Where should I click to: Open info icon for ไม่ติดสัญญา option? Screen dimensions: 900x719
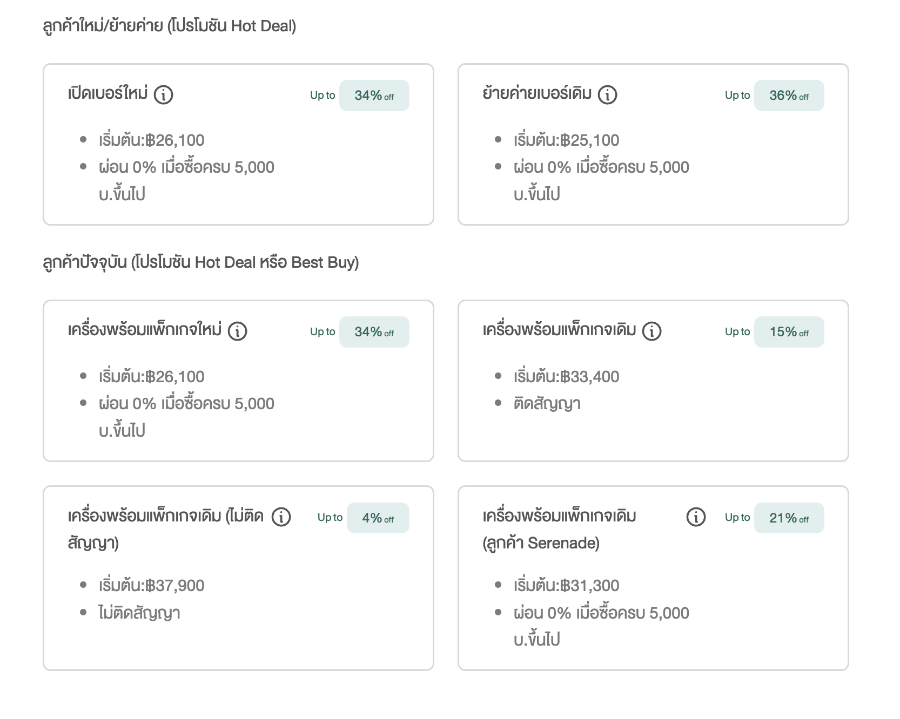[x=281, y=517]
